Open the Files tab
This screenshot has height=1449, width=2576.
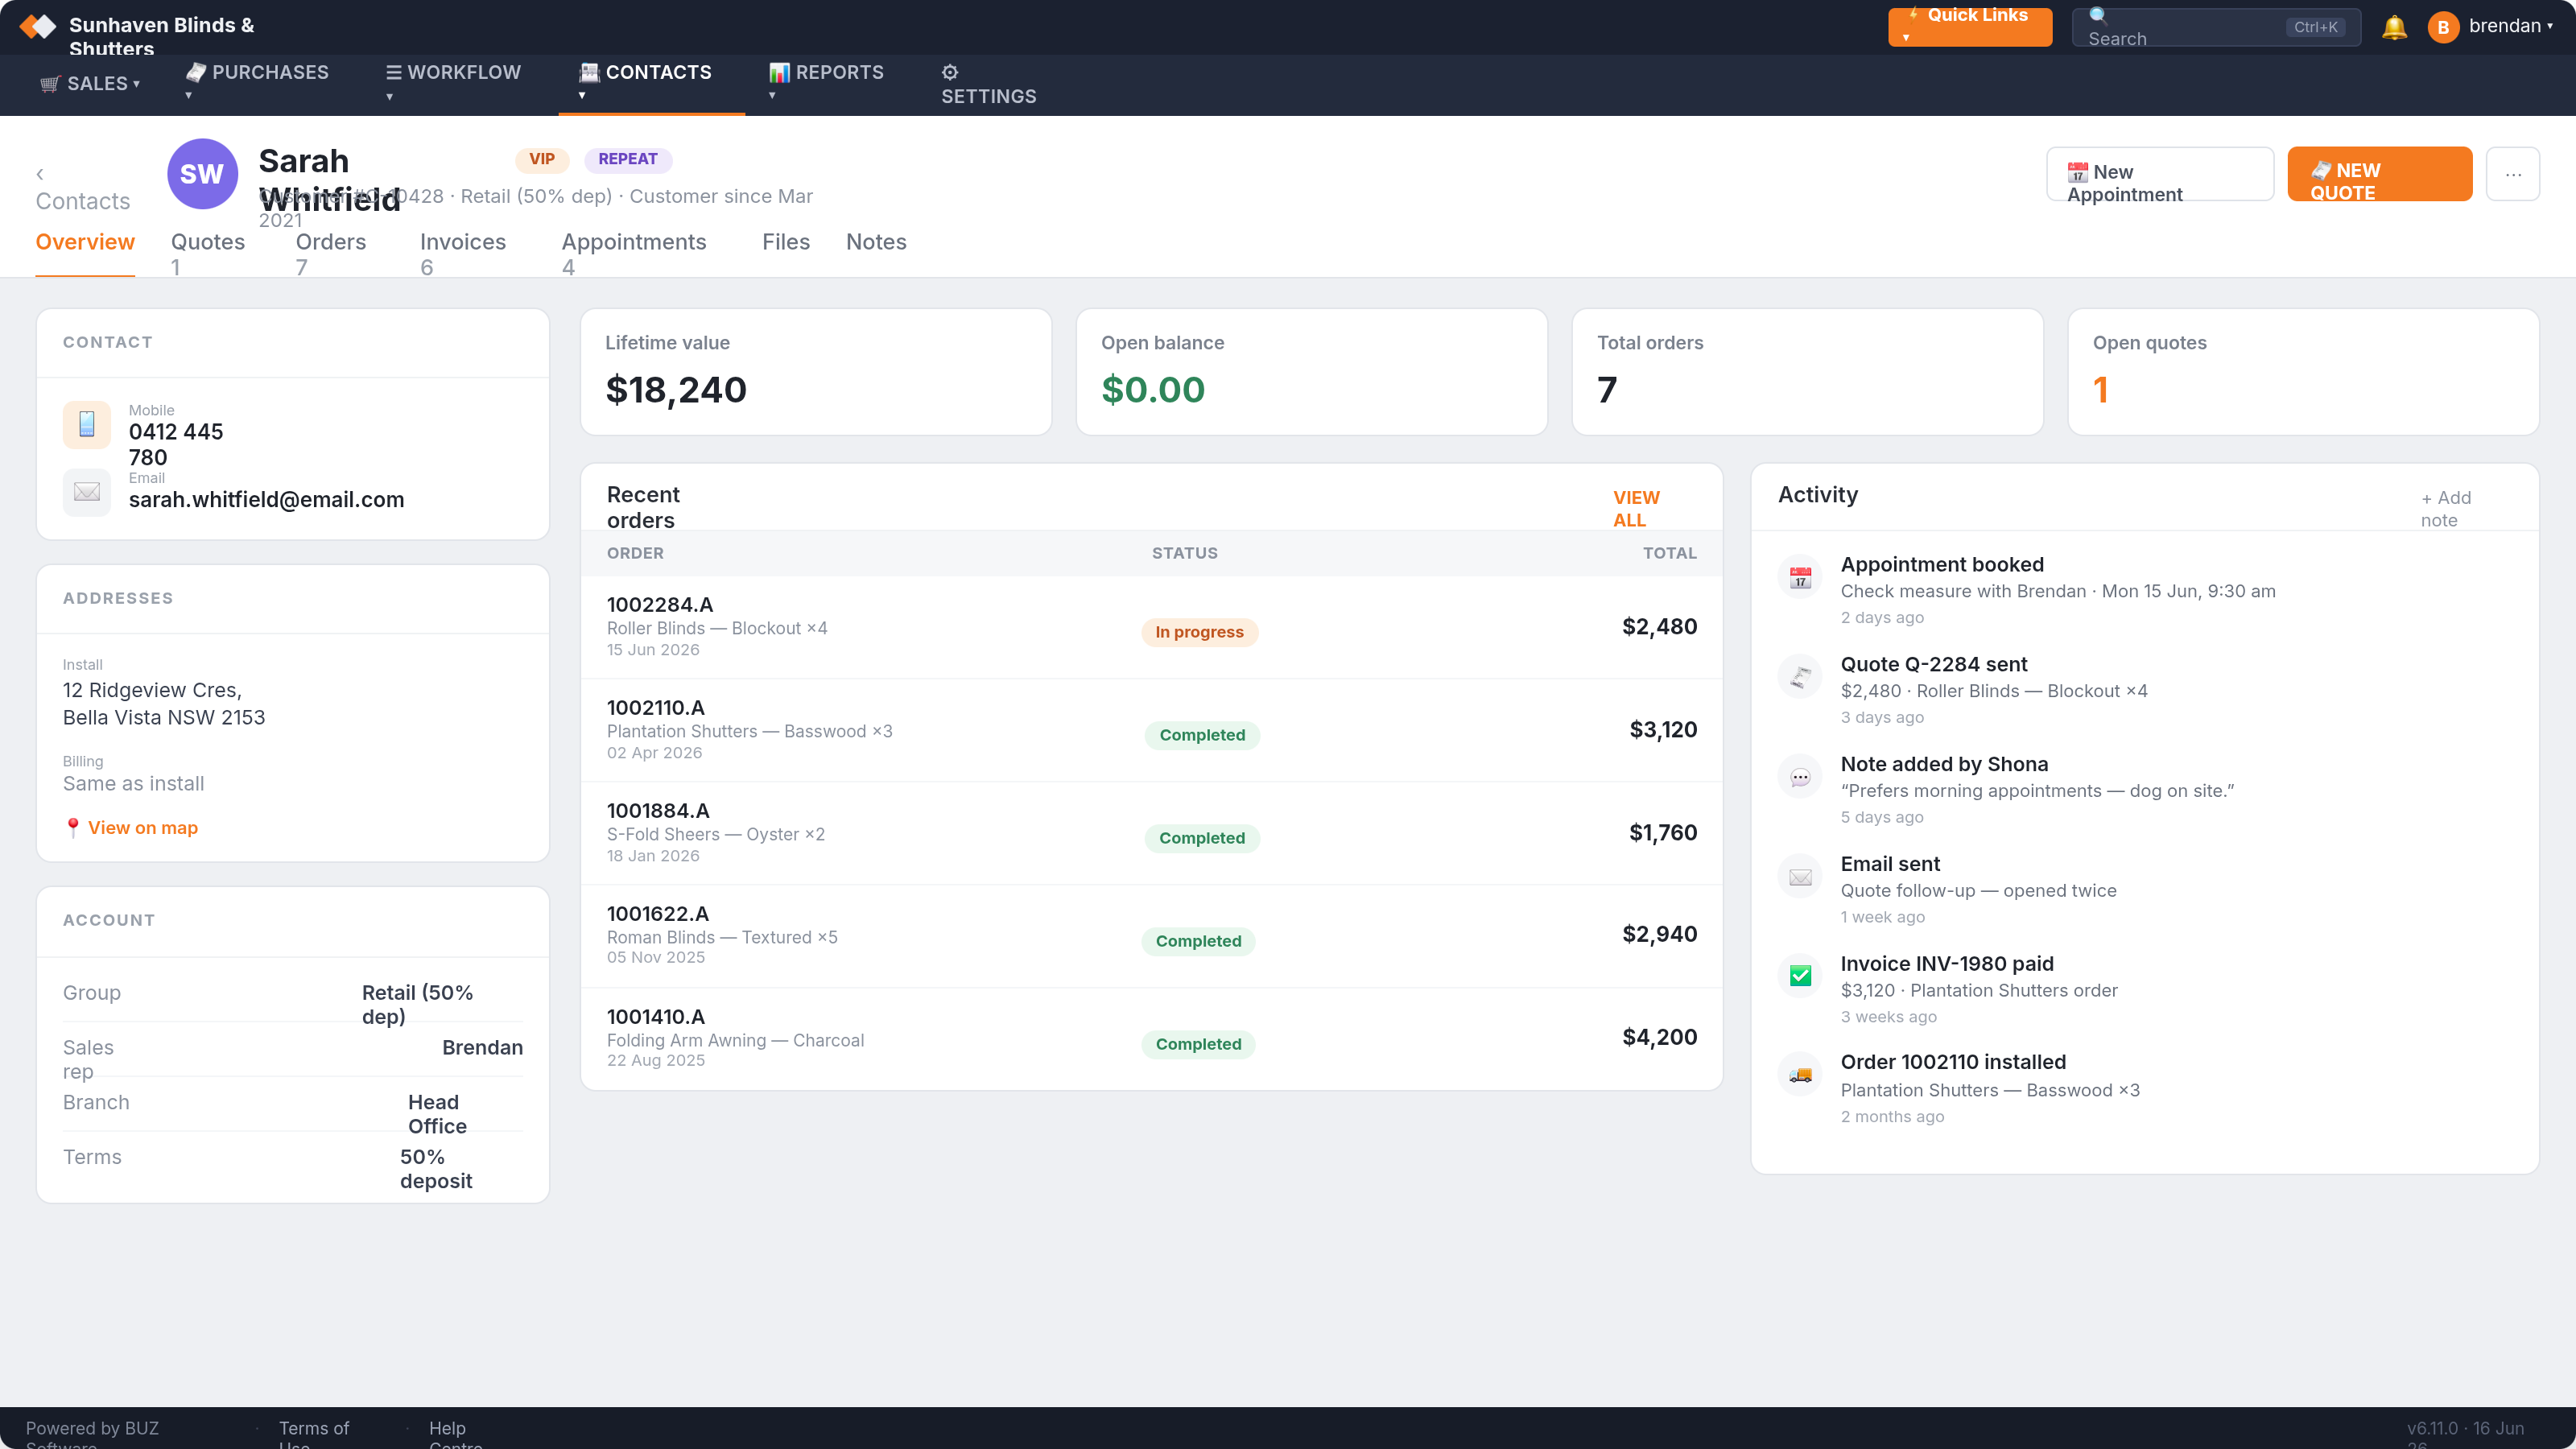(x=786, y=242)
